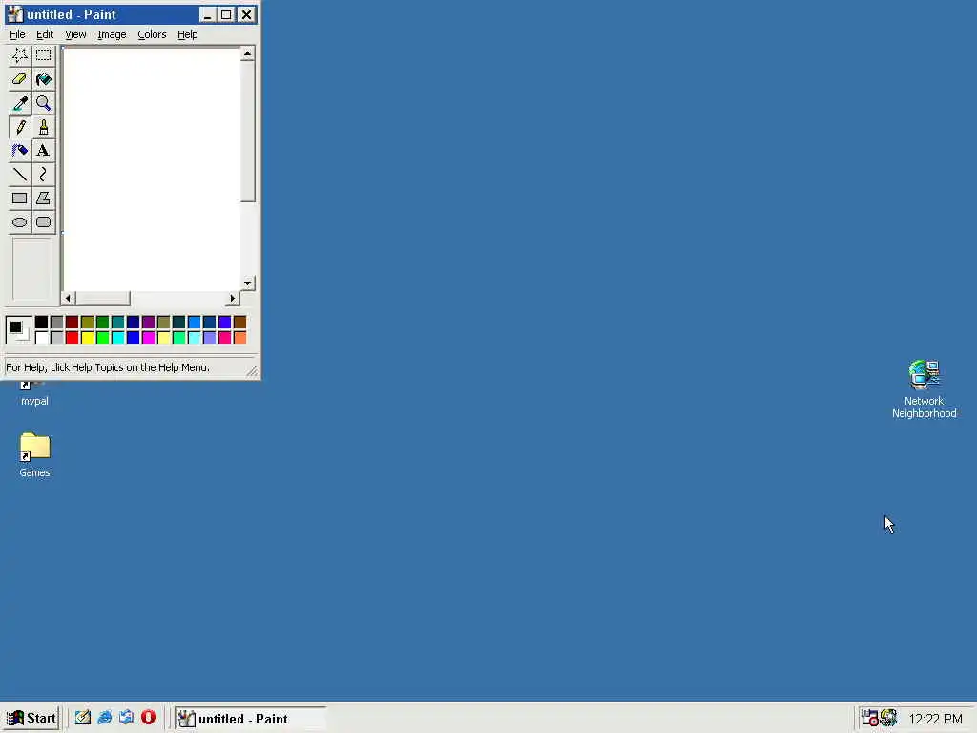This screenshot has width=977, height=733.
Task: Click the vertical scrollbar down arrow
Action: 247,283
